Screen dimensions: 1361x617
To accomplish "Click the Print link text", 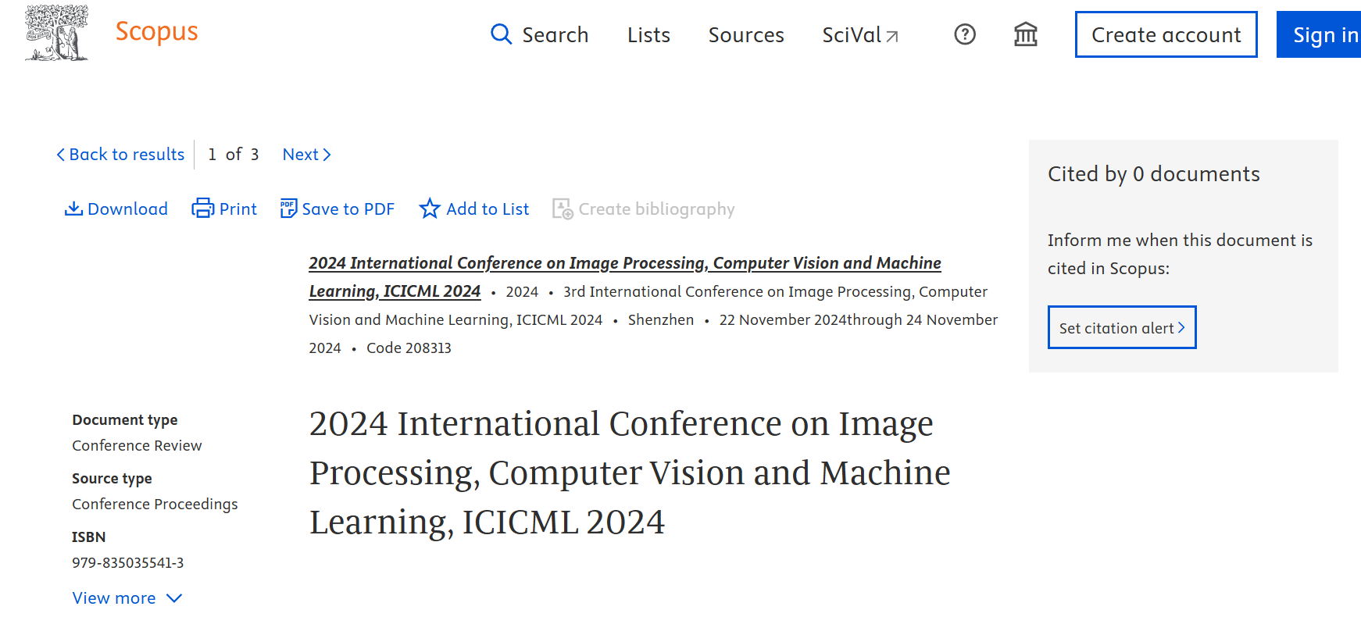I will (x=238, y=209).
